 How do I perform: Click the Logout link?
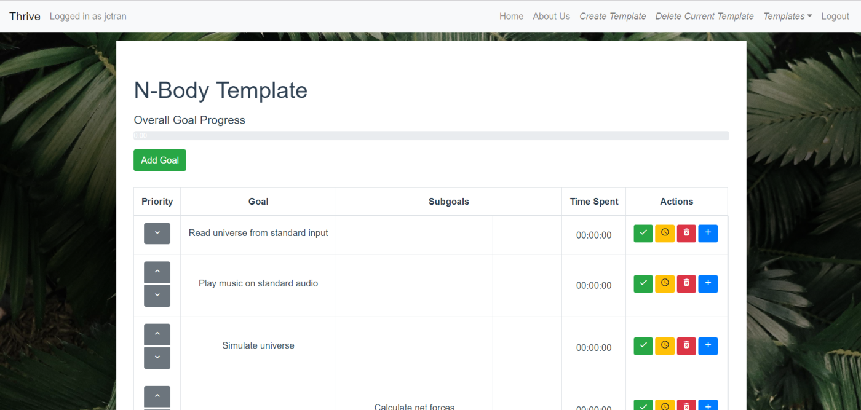(835, 17)
